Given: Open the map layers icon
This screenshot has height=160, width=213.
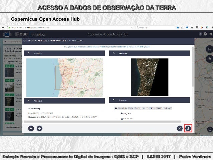Looking at the screenshot, I should click(210, 59).
